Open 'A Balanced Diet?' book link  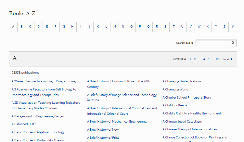tap(24, 124)
